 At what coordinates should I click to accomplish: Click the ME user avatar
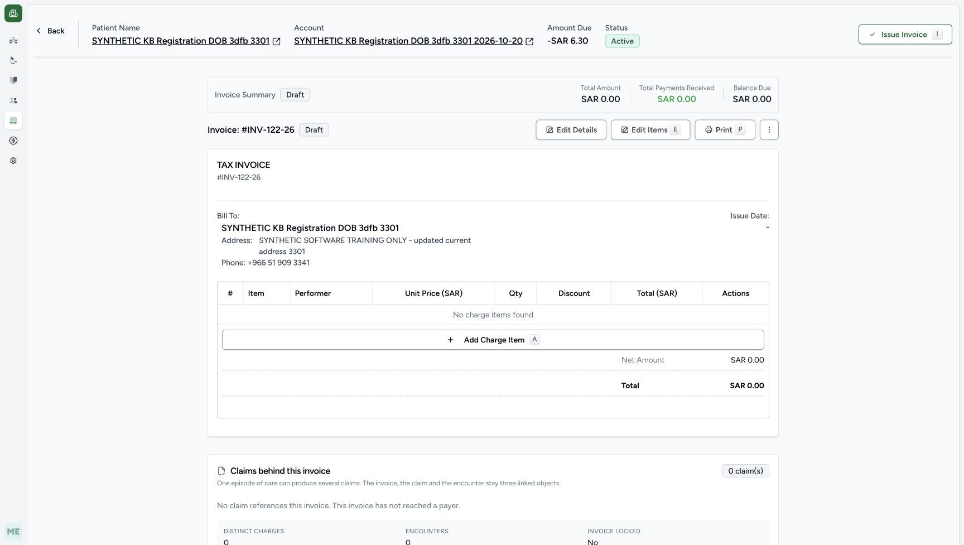(x=13, y=532)
